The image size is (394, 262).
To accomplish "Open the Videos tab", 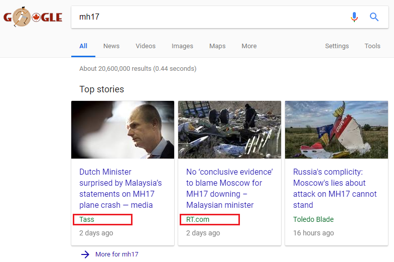I will (146, 46).
